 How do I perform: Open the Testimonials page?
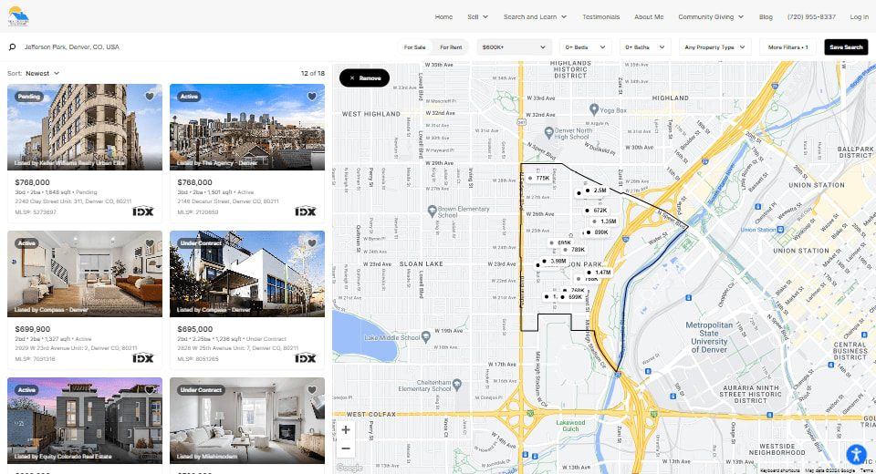coord(600,16)
